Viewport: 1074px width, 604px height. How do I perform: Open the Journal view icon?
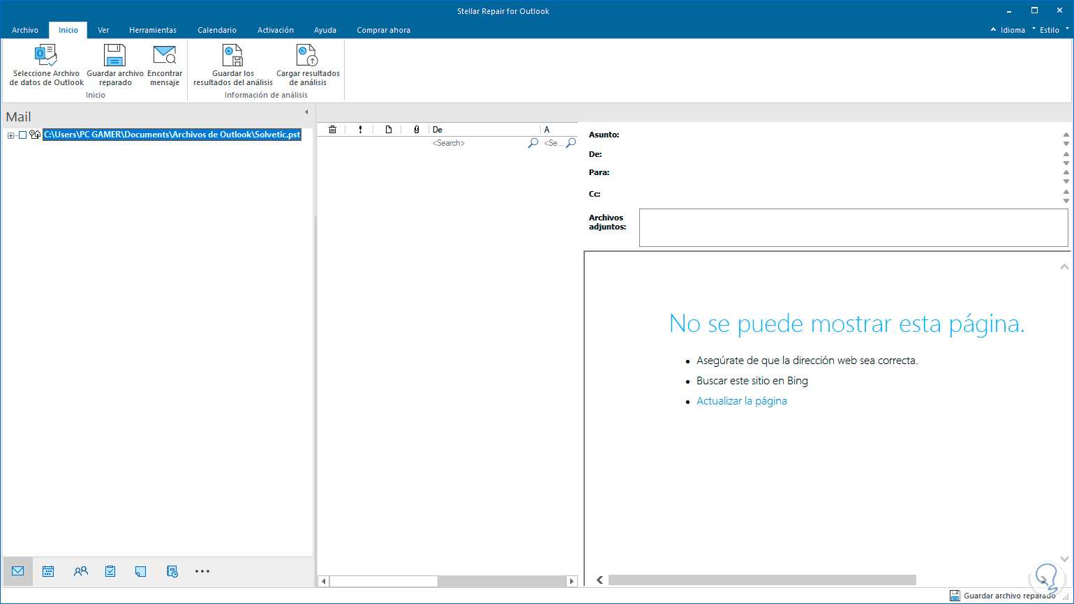pyautogui.click(x=172, y=571)
